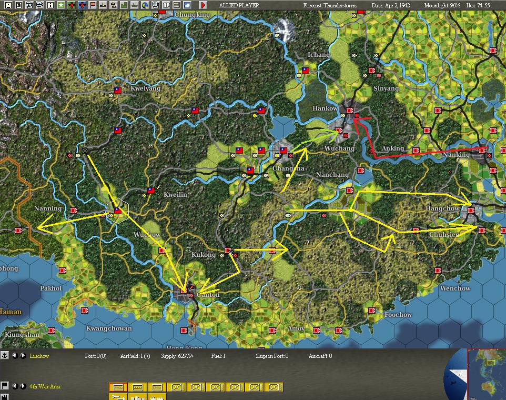Click the 'Hex: 74 55' coordinate text
Screen dimensions: 506x400
478,5
